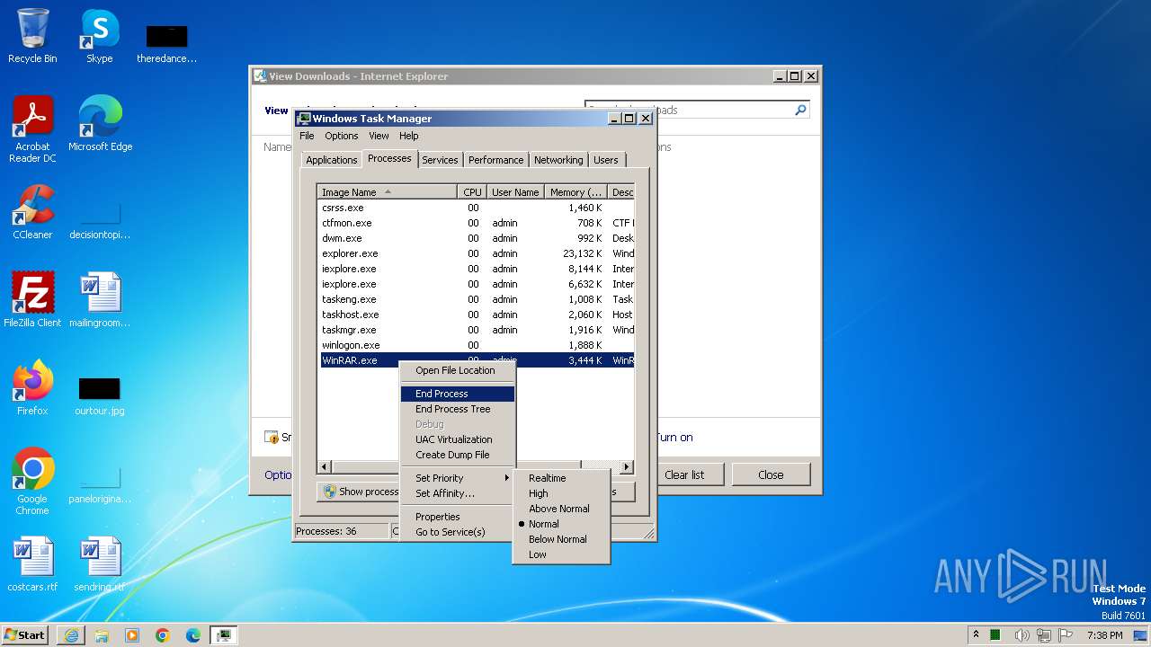1151x647 pixels.
Task: Sort processes by Image Name column
Action: [388, 192]
